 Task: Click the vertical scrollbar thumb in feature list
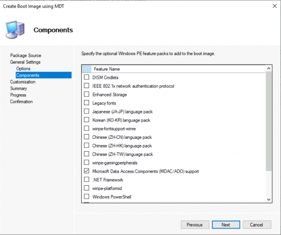269,121
